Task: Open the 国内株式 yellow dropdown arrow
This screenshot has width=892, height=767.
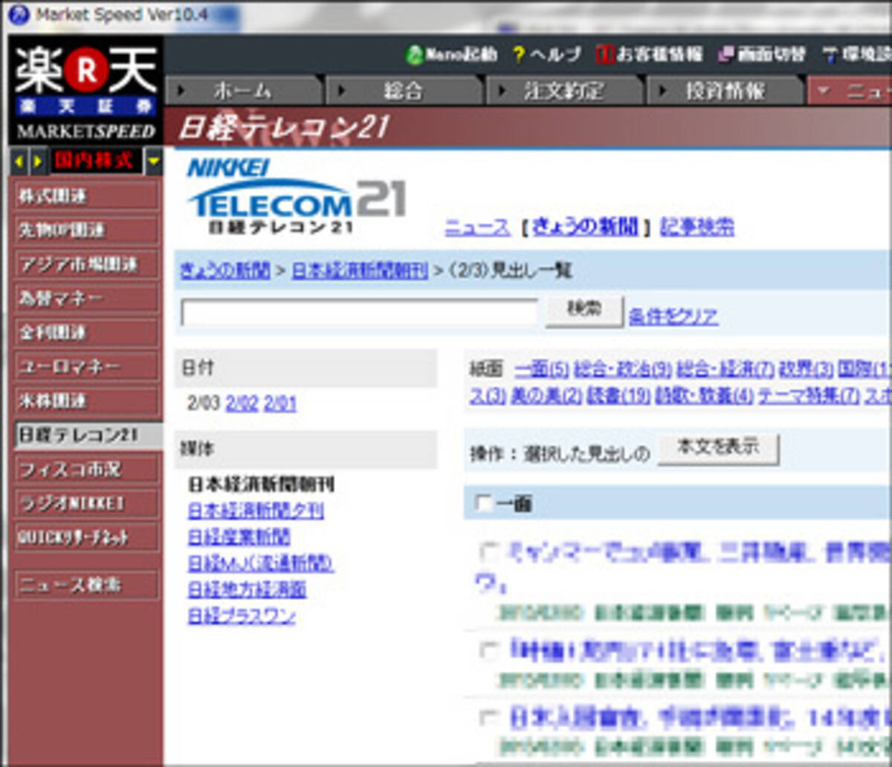Action: (153, 161)
